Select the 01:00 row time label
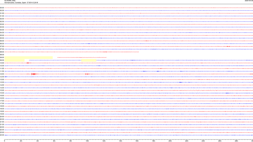This screenshot has width=253, height=142. click(x=2, y=13)
